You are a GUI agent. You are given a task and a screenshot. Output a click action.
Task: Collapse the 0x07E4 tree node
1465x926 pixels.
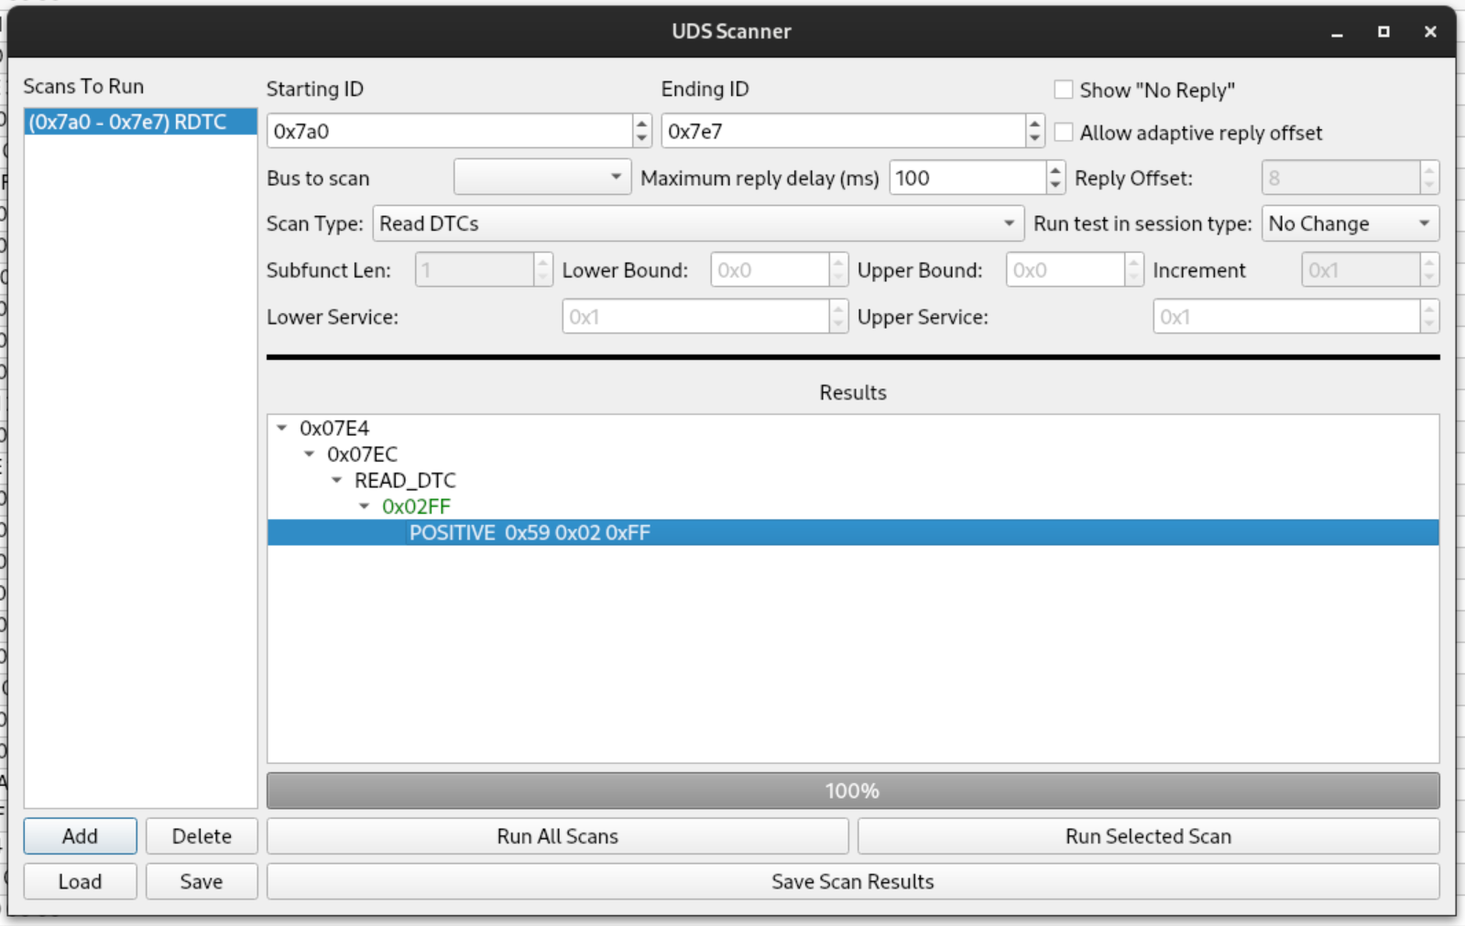[282, 428]
